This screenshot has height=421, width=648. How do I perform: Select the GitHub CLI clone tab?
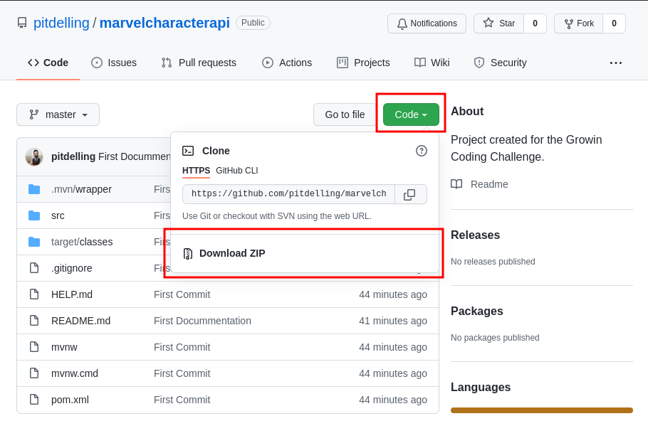237,171
